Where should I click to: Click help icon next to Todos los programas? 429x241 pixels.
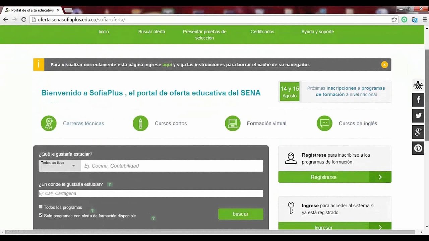tap(92, 211)
